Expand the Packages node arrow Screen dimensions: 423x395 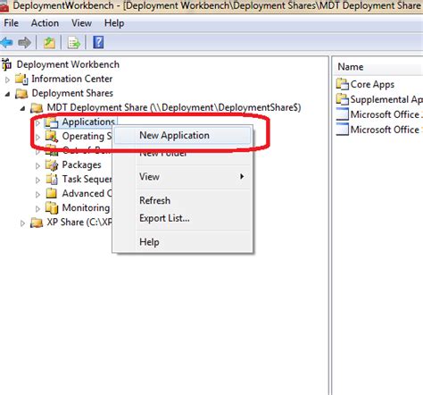coord(37,165)
